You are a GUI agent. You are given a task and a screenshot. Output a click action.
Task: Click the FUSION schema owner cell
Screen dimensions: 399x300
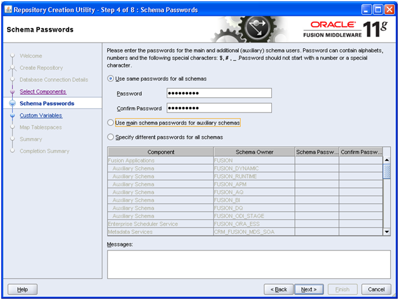click(x=255, y=160)
